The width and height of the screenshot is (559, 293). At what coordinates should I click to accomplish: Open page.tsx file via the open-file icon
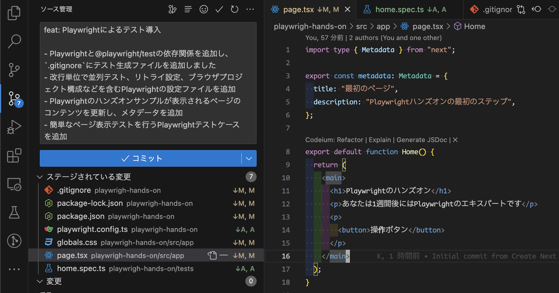(x=212, y=255)
